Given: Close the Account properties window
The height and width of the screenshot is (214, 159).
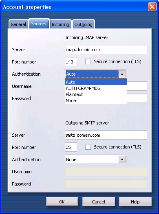Looking at the screenshot, I should coord(152,7).
